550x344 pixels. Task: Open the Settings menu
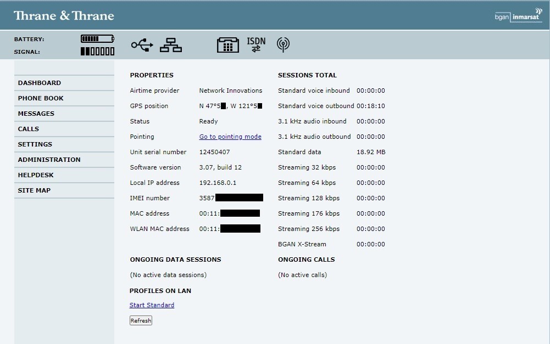tap(64, 145)
